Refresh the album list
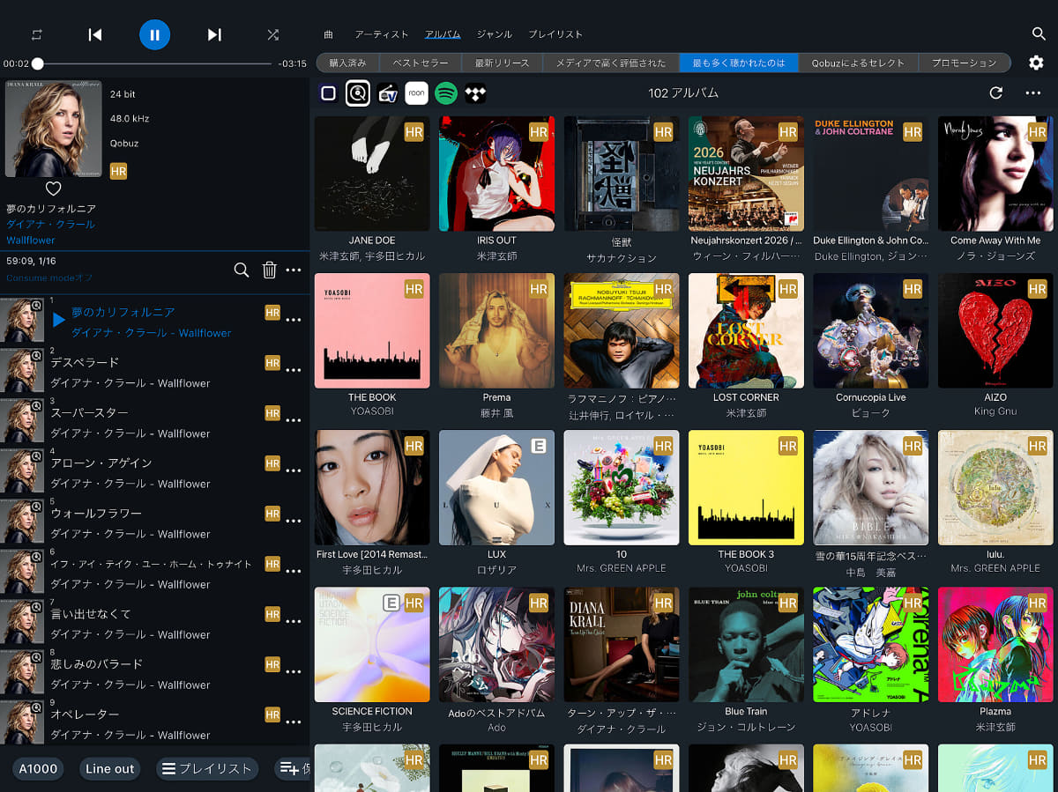 [x=996, y=93]
